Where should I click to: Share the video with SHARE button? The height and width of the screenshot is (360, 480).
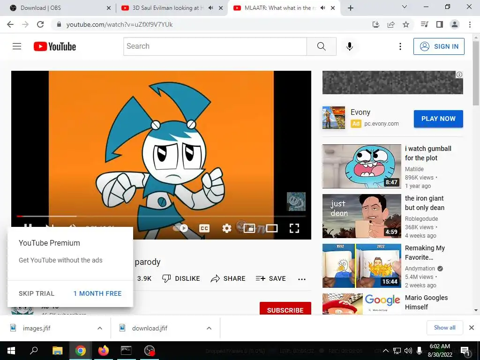(x=228, y=278)
